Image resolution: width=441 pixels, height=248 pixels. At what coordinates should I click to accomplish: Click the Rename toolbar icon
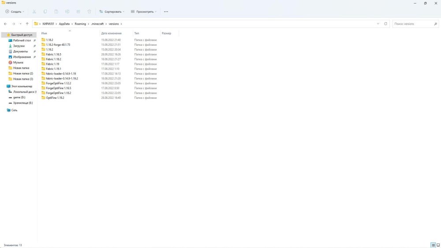(x=67, y=11)
